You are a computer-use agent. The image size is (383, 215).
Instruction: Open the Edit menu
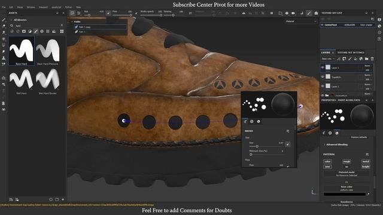(x=11, y=7)
